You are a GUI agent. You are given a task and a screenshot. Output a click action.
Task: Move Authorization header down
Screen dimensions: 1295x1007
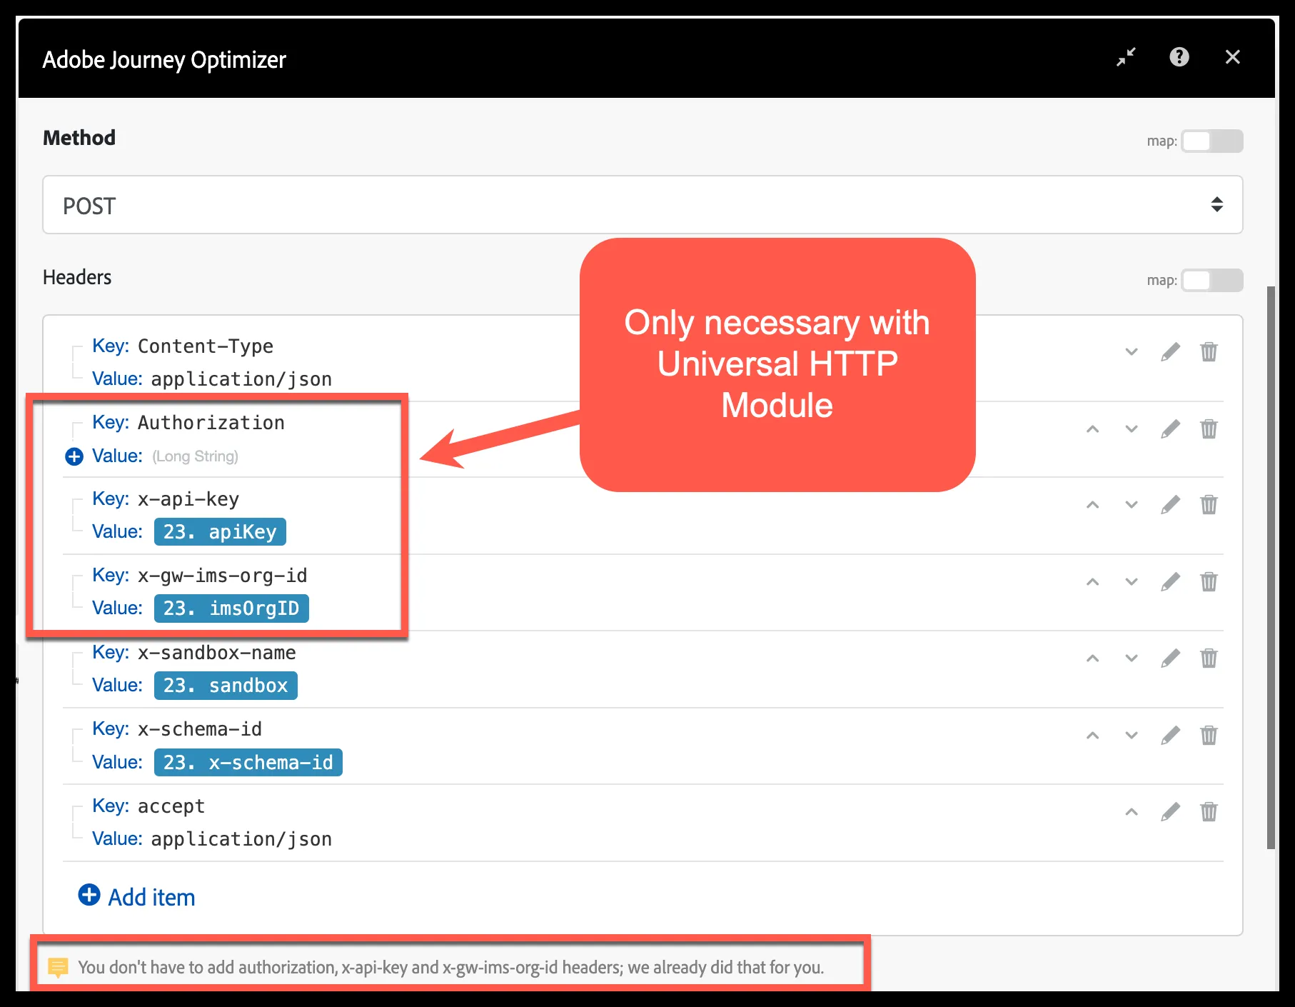coord(1132,429)
